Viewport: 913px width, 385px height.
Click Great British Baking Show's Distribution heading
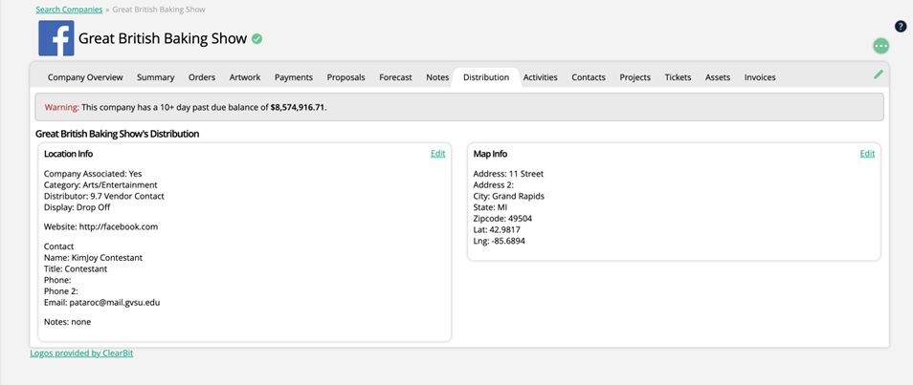[x=118, y=134]
